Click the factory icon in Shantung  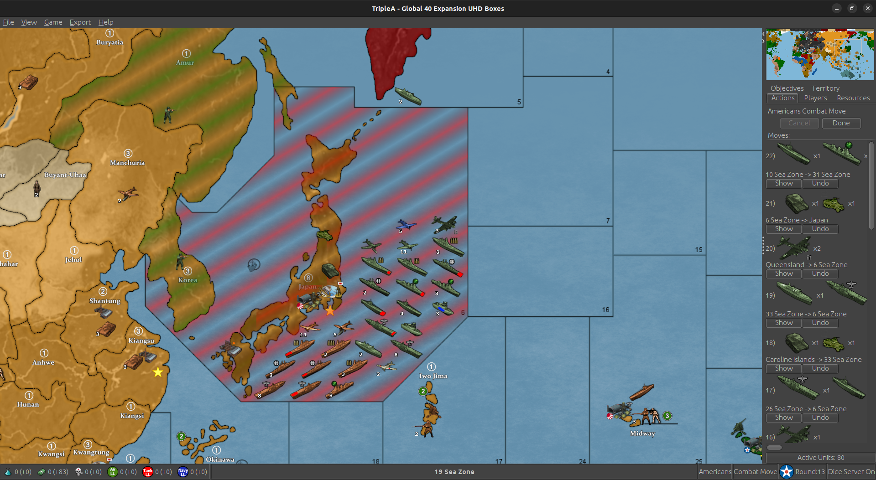pyautogui.click(x=103, y=312)
